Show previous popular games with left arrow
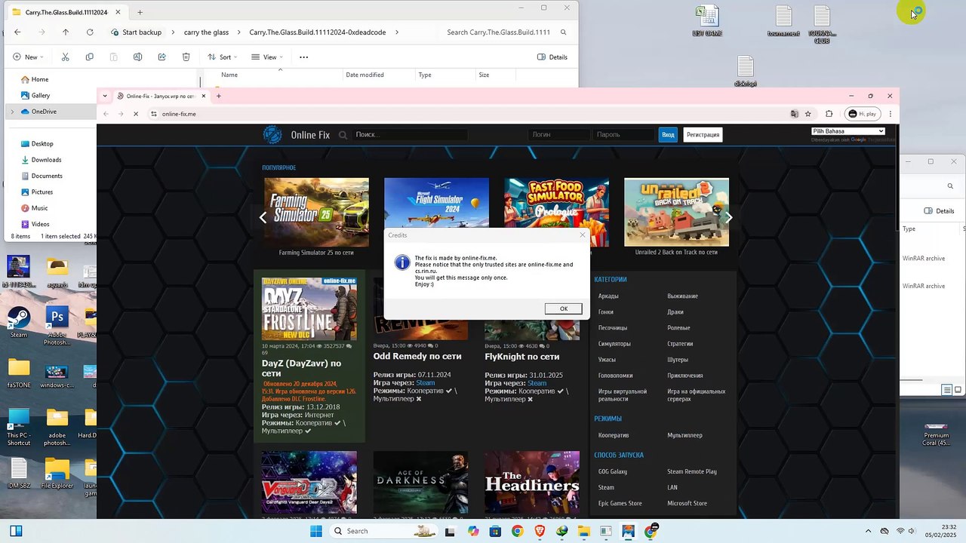This screenshot has height=543, width=966. 263,217
